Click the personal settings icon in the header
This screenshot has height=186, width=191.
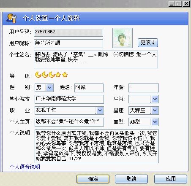[11, 18]
